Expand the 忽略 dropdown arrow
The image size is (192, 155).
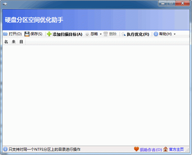(100, 34)
